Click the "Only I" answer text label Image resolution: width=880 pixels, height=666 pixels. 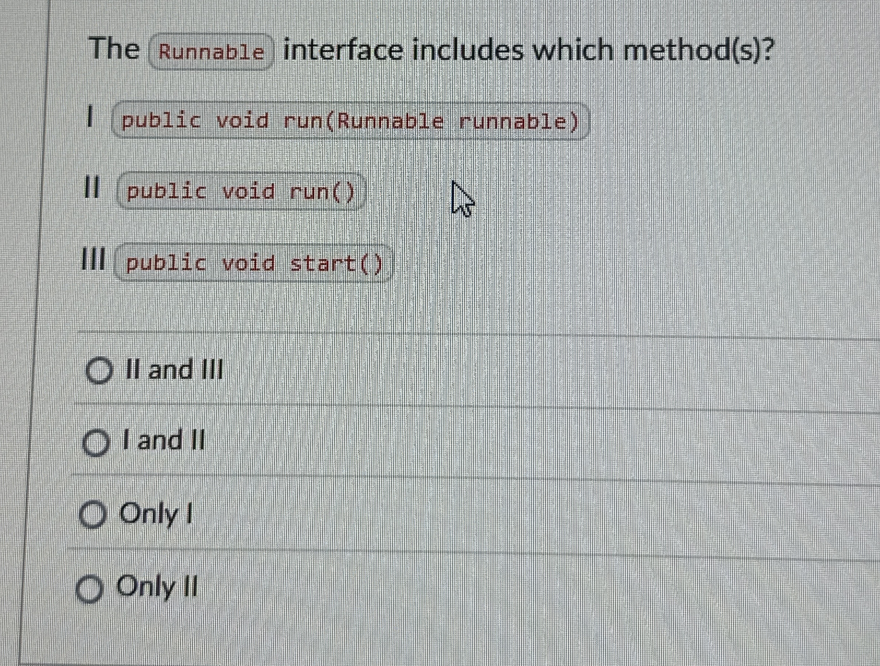point(154,513)
